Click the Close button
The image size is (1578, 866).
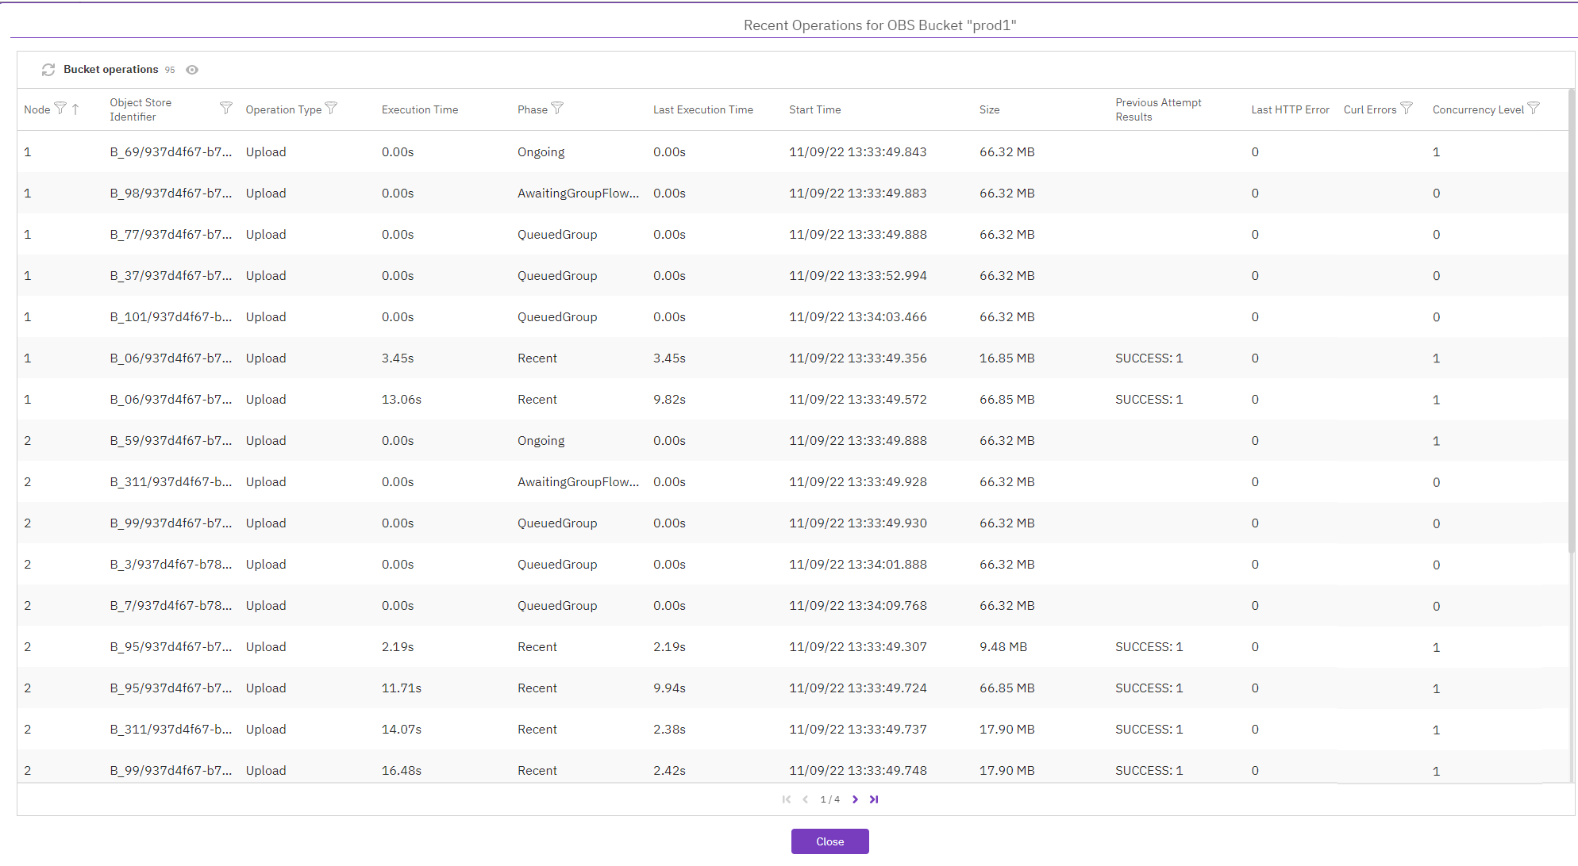click(829, 841)
